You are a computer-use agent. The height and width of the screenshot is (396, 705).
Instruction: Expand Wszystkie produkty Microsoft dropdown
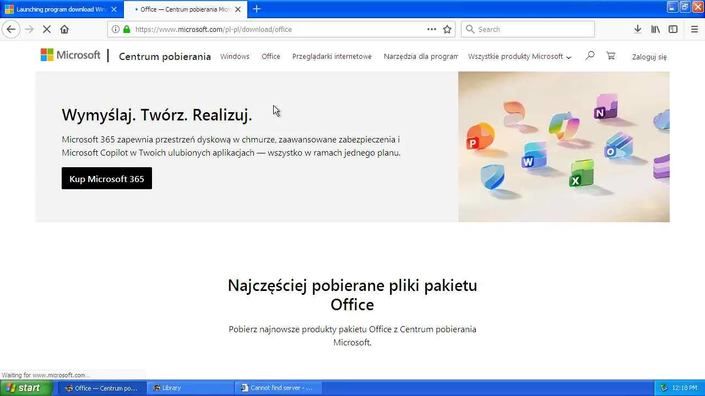[519, 56]
